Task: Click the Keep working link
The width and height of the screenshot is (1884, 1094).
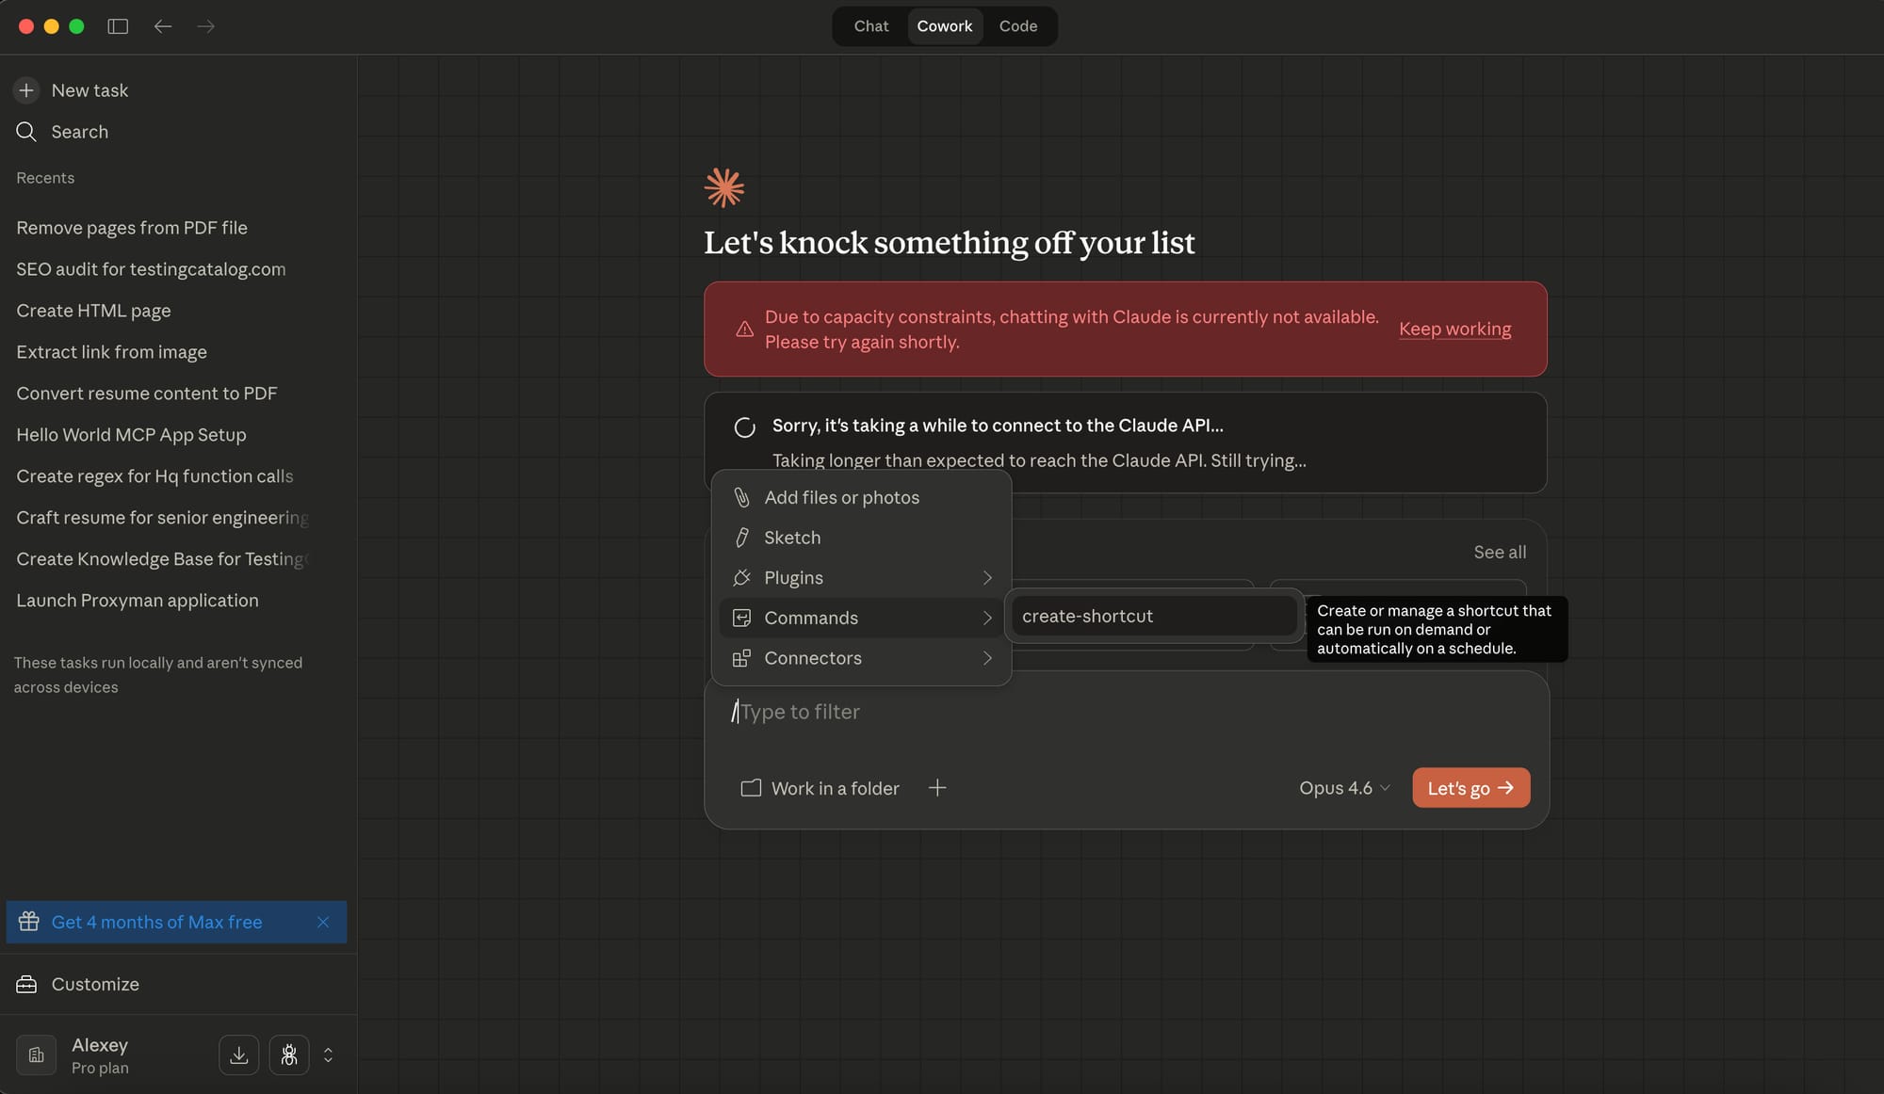Action: (1454, 329)
